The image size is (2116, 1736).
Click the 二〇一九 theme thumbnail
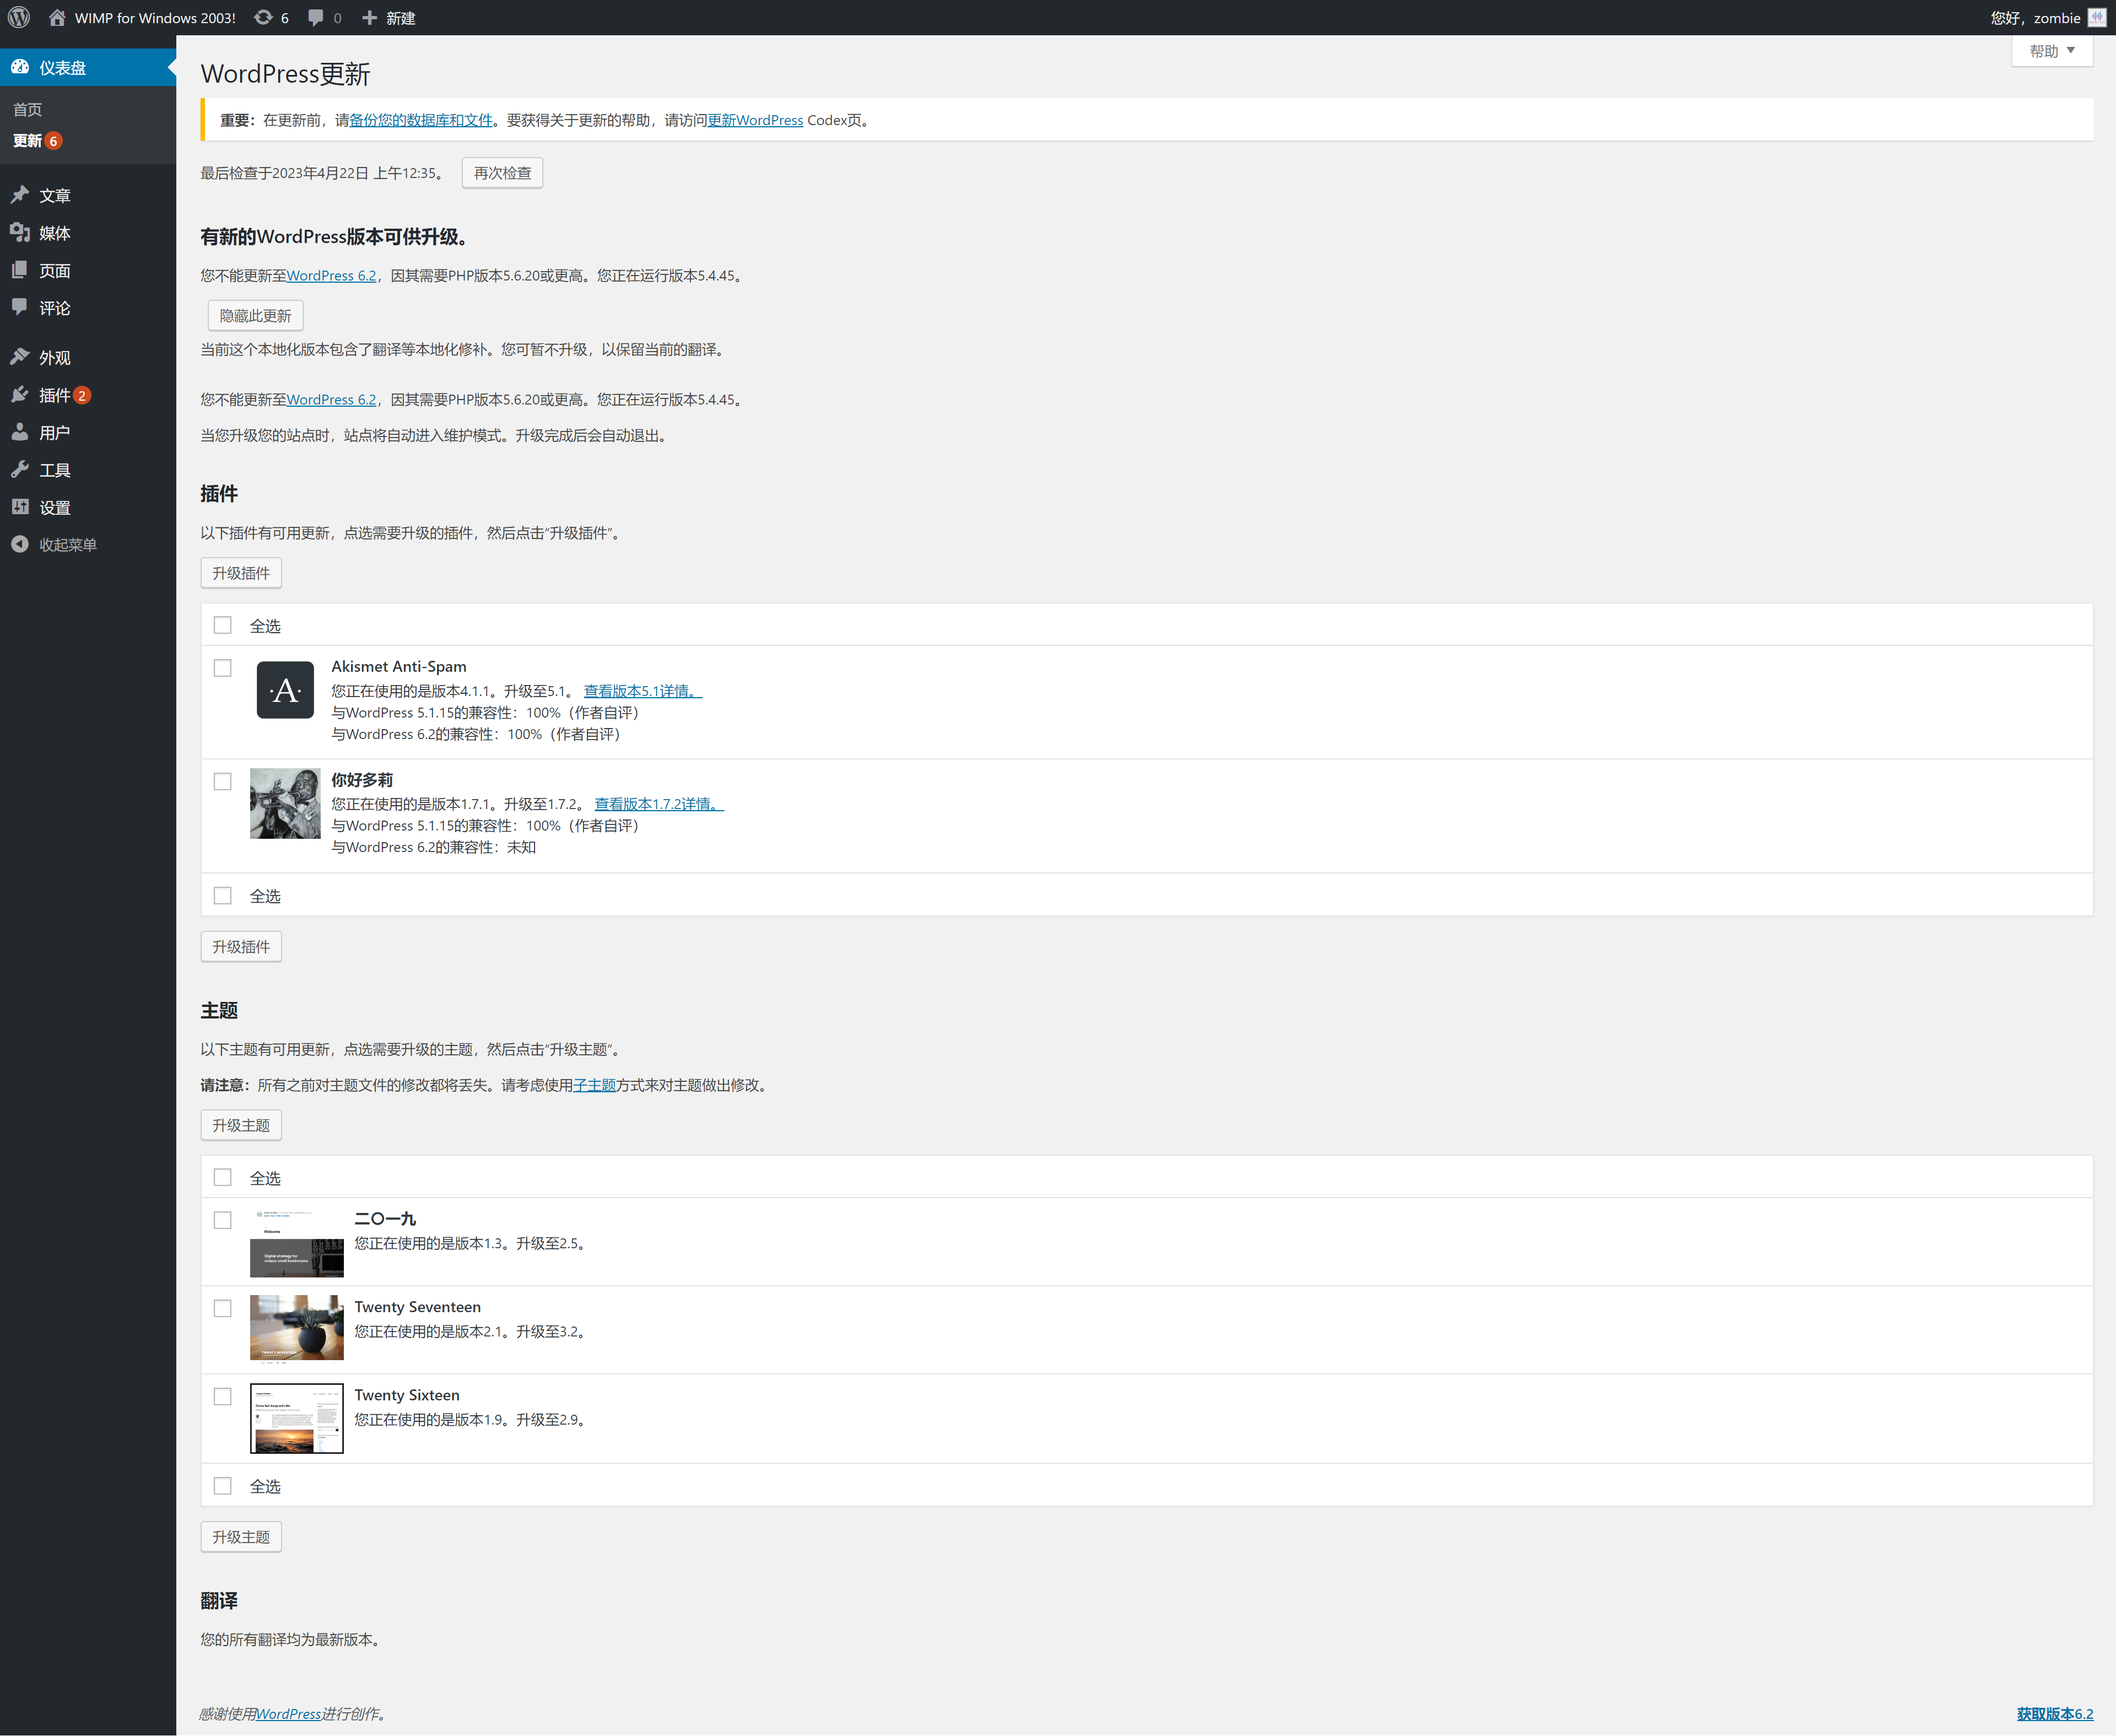(x=297, y=1243)
